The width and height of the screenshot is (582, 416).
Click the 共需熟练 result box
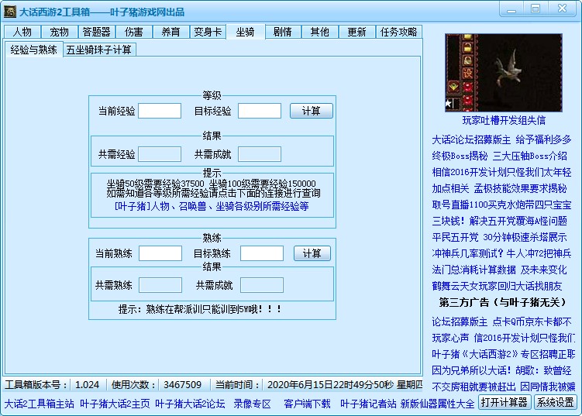(160, 285)
